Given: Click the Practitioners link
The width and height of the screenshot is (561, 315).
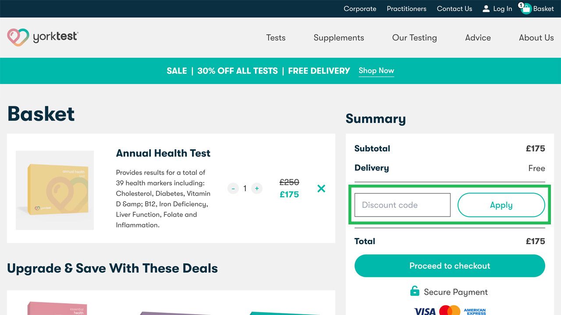Looking at the screenshot, I should pos(406,8).
